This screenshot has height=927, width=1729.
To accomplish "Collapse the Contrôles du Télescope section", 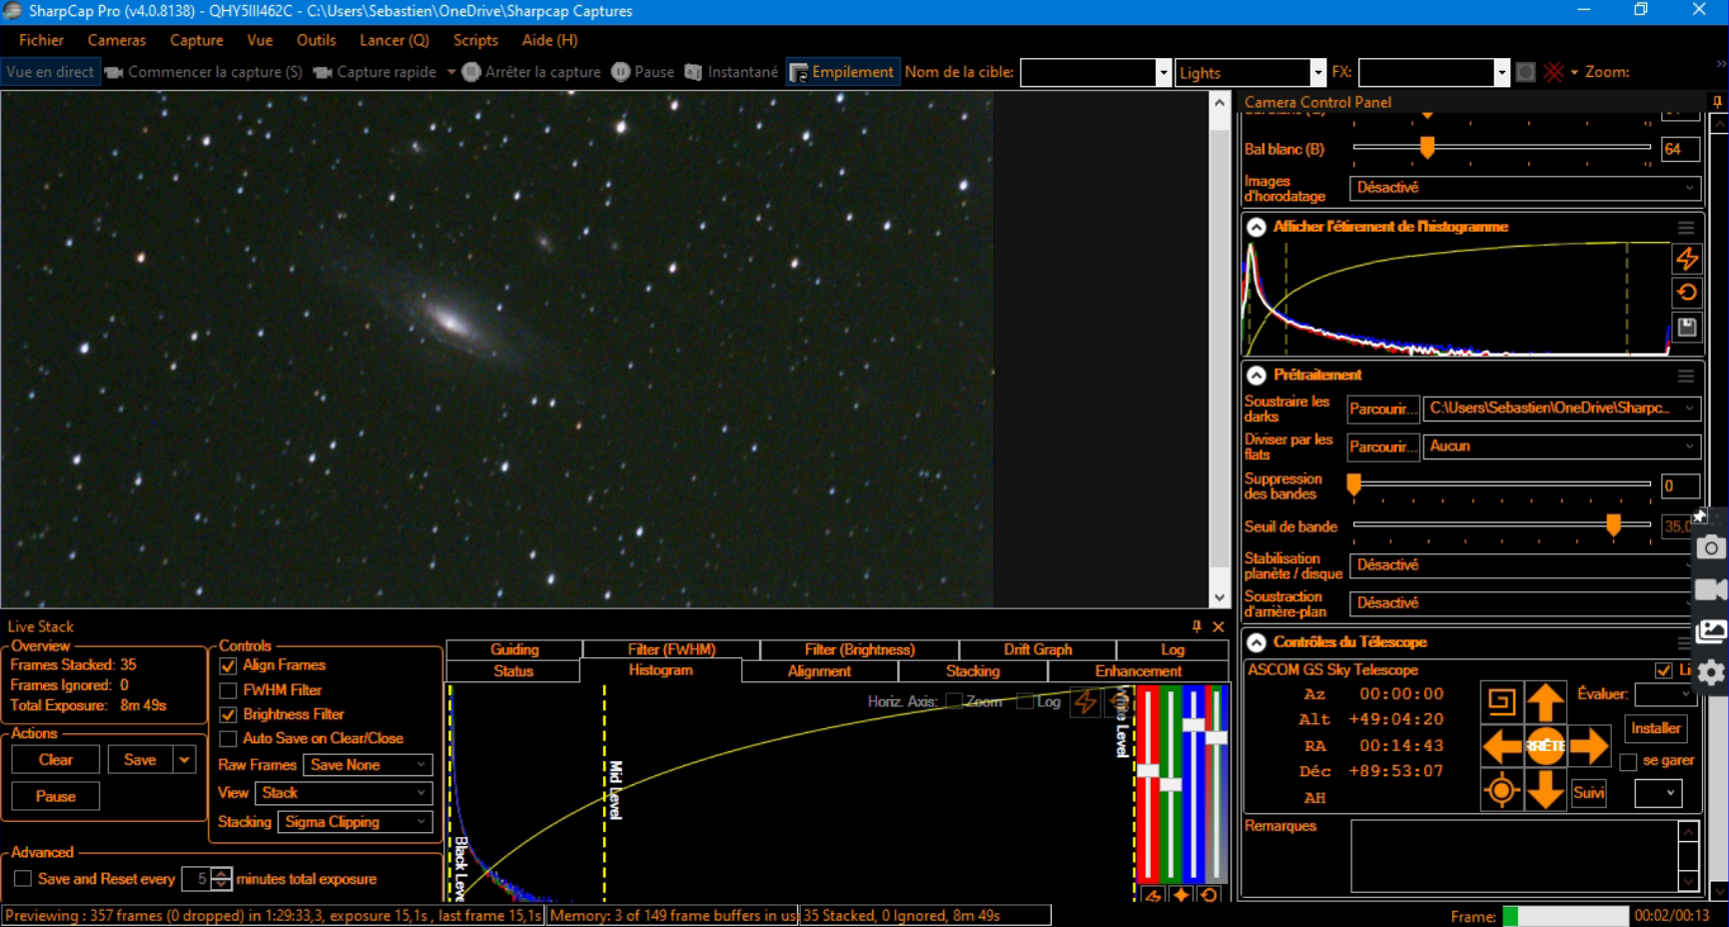I will (1257, 642).
